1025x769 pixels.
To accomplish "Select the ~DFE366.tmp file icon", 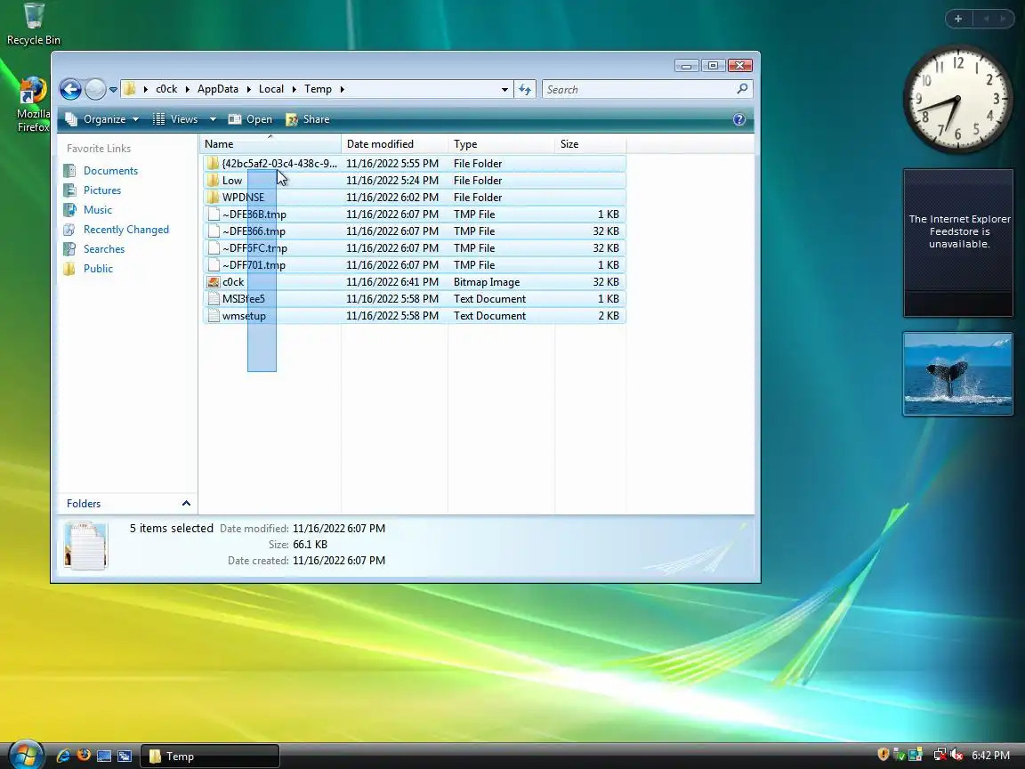I will [x=214, y=231].
